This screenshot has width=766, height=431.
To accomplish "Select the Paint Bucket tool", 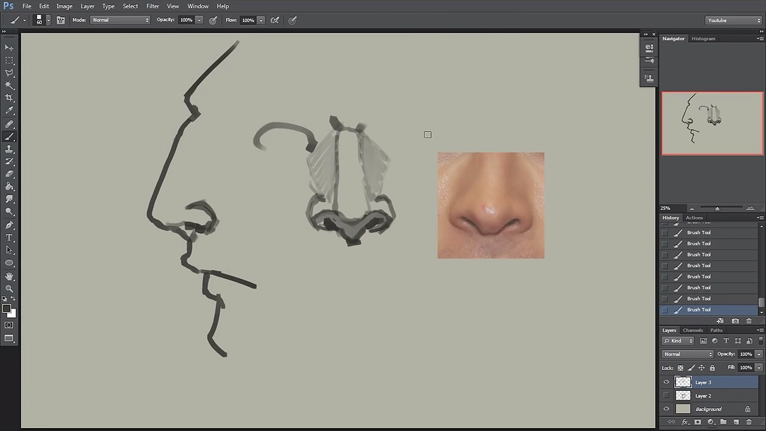I will (10, 187).
